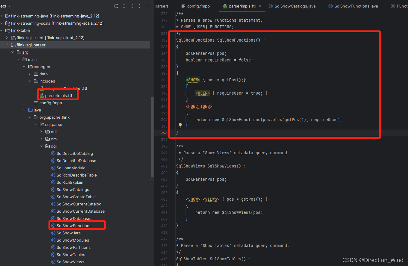This screenshot has width=408, height=266.
Task: Switch to the SqlShowCatalogs.java tab
Action: (x=292, y=6)
